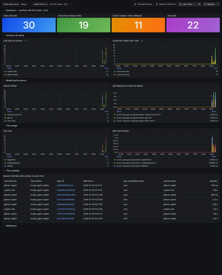Click the 2.96 s duration cell
Viewport: 222px width, 275px height.
215,204
